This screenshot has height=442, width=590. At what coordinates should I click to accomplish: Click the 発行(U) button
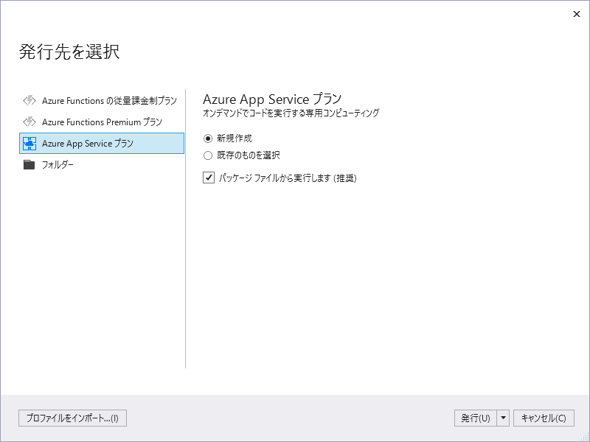476,418
